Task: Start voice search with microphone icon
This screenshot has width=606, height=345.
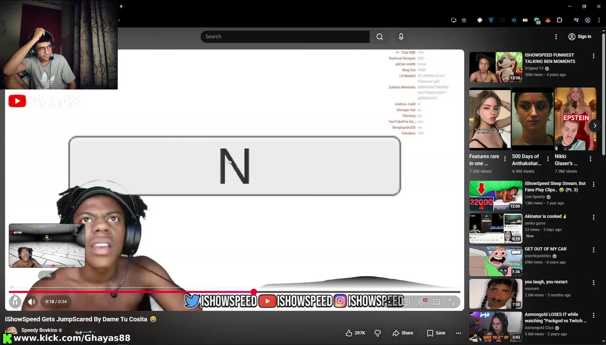Action: [x=401, y=36]
